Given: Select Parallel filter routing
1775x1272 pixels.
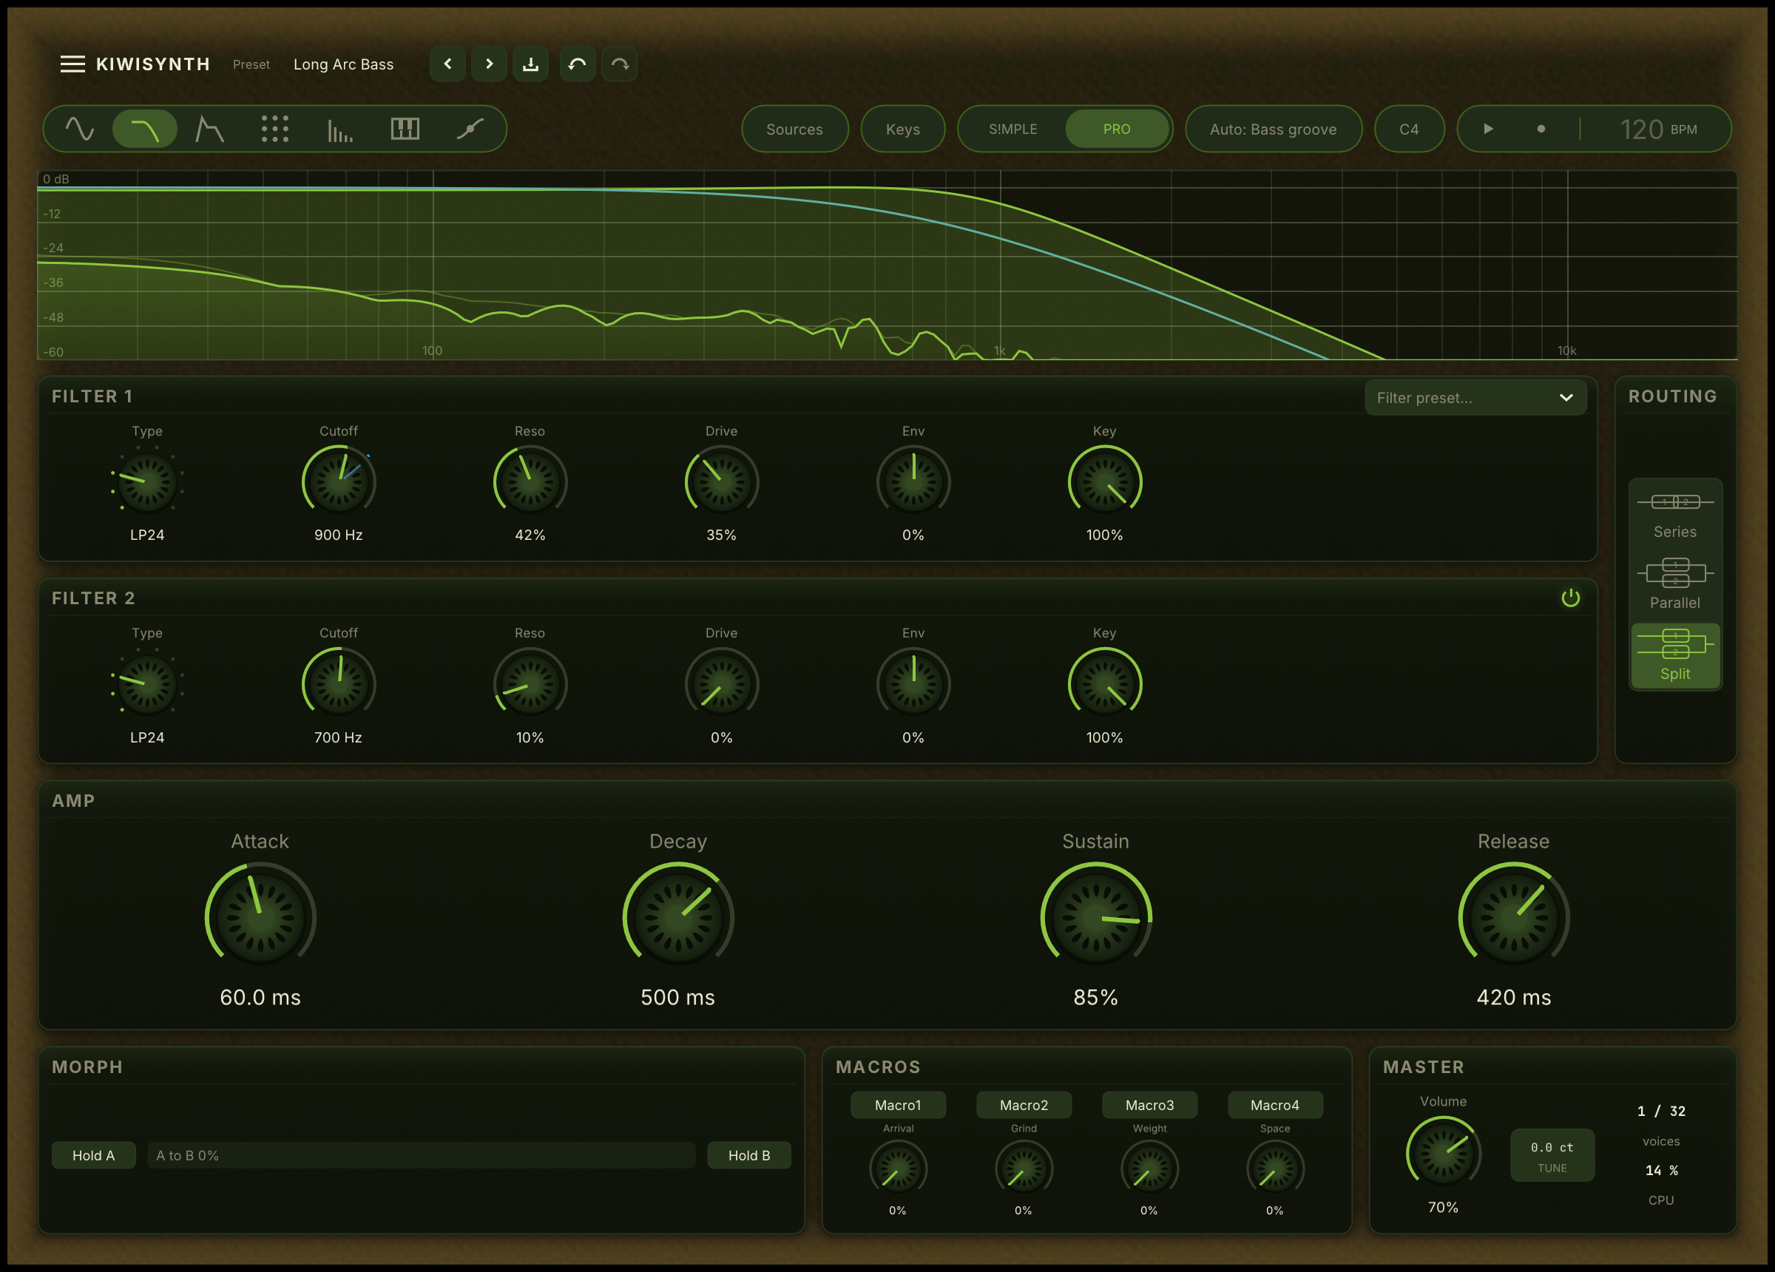Looking at the screenshot, I should 1675,586.
